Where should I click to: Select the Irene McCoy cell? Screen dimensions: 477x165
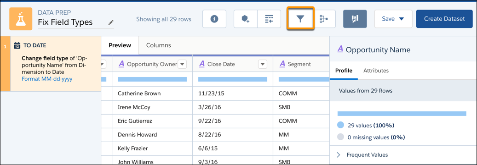pos(152,107)
